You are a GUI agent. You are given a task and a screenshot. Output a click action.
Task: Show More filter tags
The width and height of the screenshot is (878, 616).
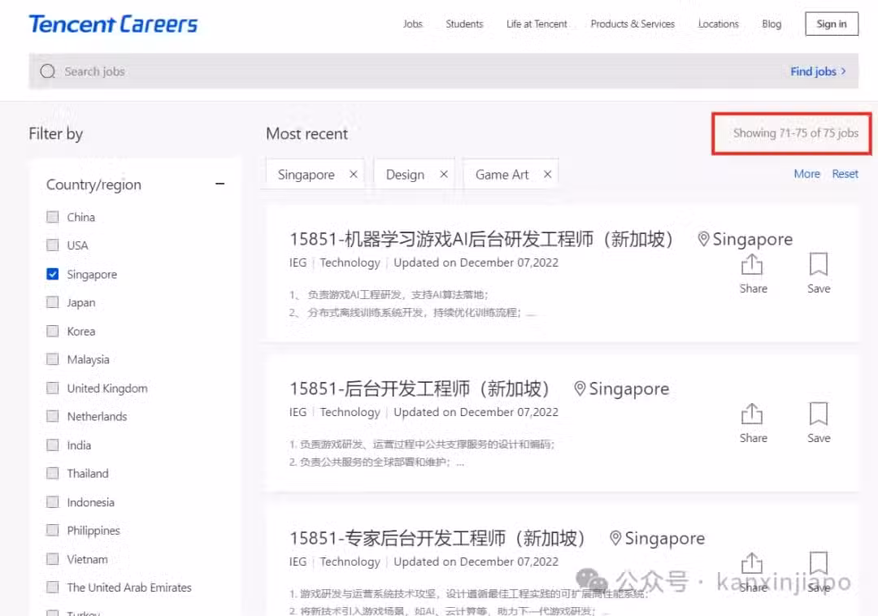click(807, 174)
